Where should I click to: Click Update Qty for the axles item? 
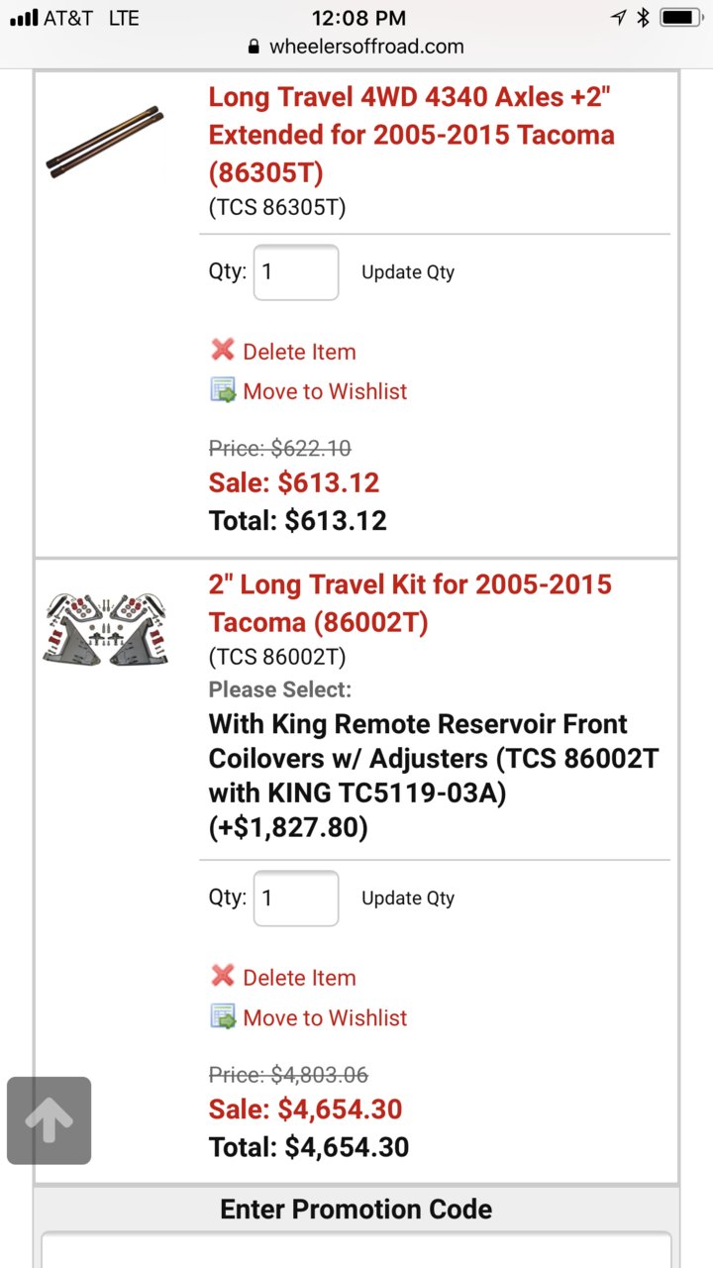[408, 272]
